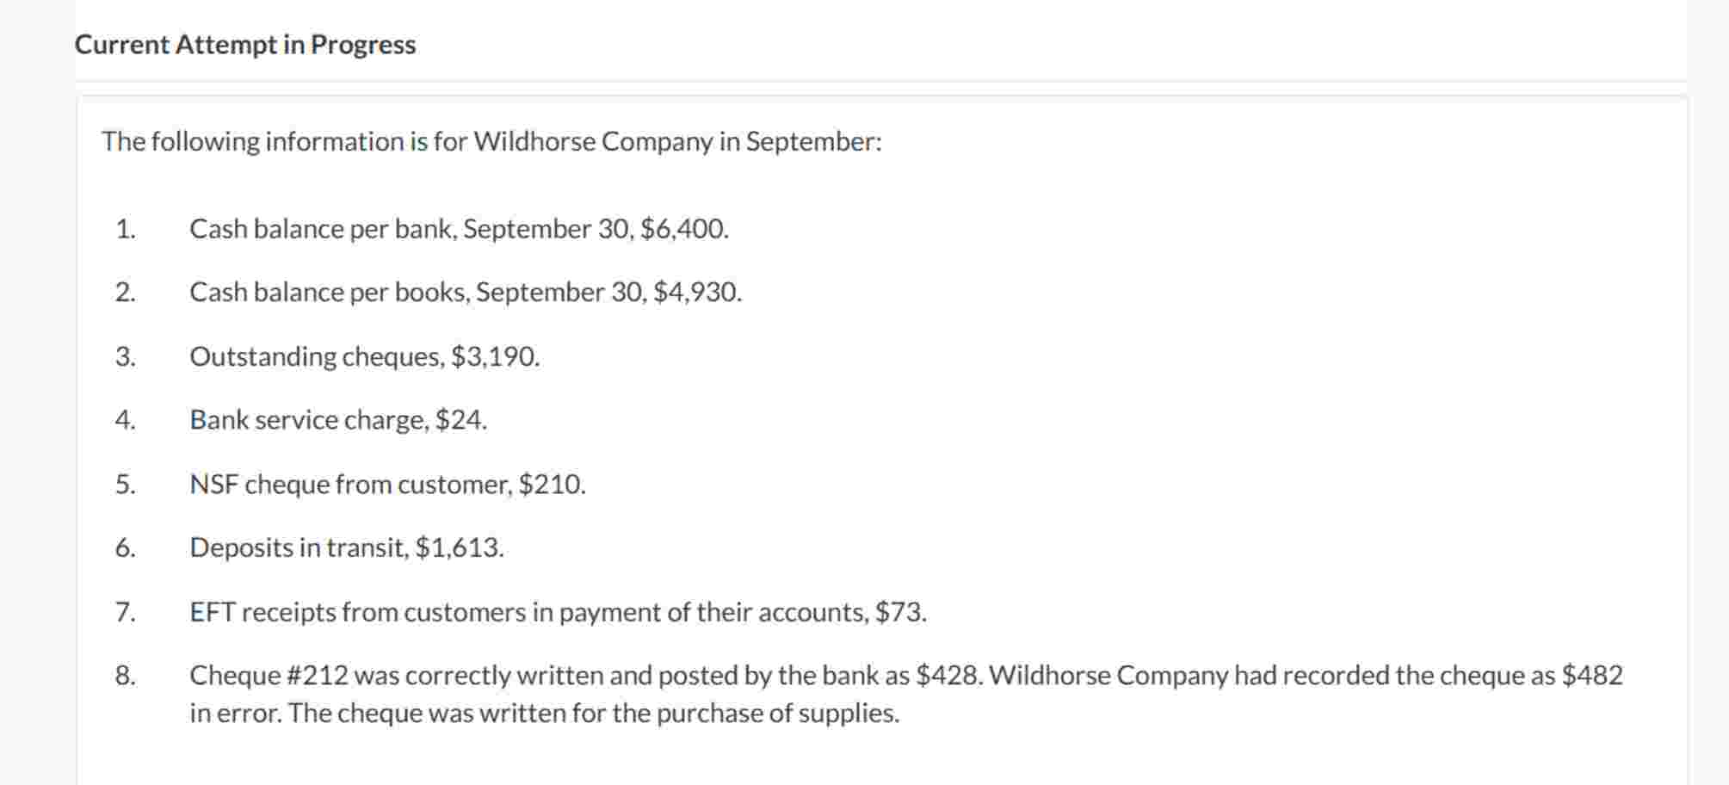Click the cash balance per books line
Image resolution: width=1729 pixels, height=785 pixels.
tap(466, 293)
